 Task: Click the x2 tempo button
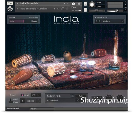[x=39, y=95]
